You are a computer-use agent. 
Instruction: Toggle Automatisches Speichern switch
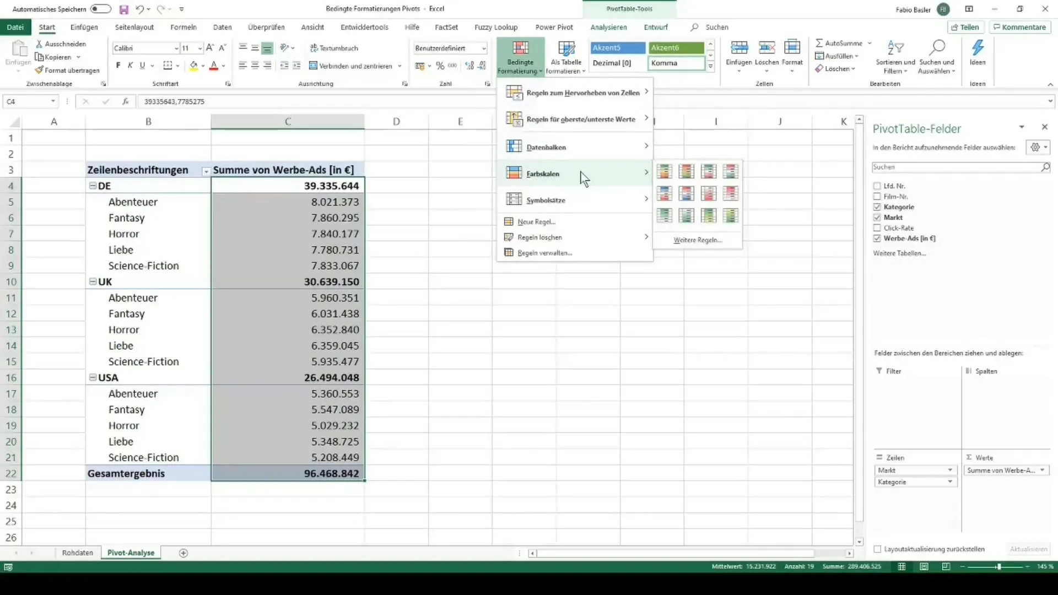pyautogui.click(x=101, y=9)
